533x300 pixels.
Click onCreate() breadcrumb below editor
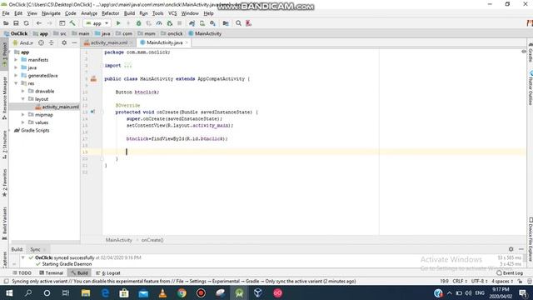tap(152, 240)
